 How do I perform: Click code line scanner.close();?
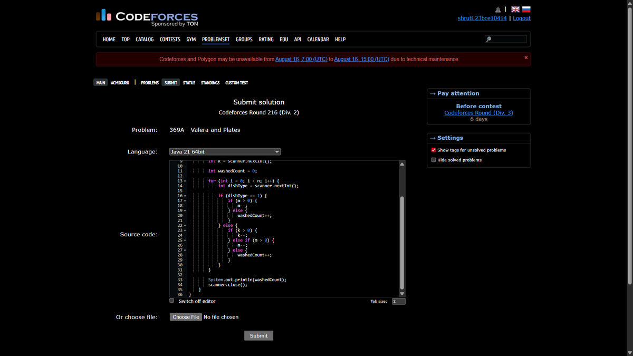227,285
